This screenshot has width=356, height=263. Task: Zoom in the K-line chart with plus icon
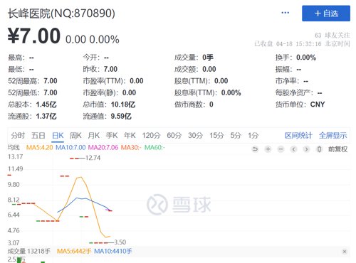pyautogui.click(x=268, y=149)
